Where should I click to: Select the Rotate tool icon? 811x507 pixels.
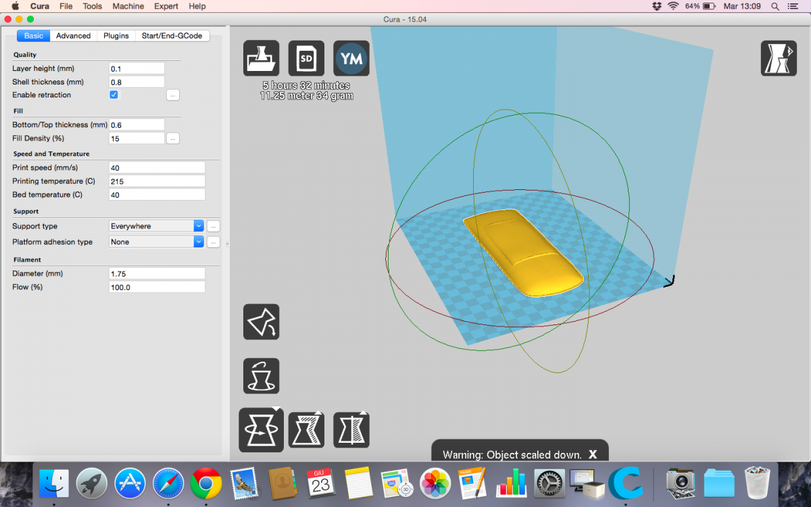(261, 430)
